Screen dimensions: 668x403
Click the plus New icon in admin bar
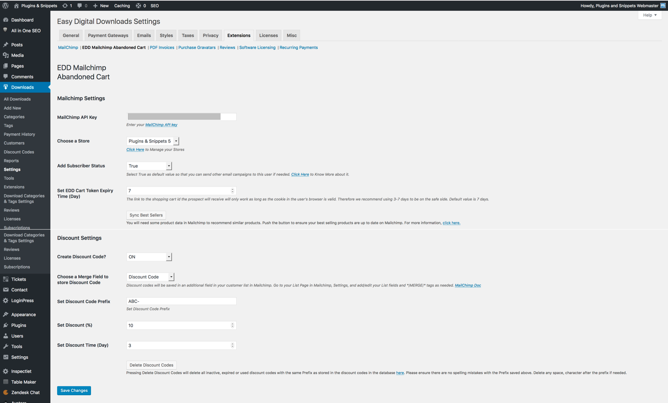(95, 6)
